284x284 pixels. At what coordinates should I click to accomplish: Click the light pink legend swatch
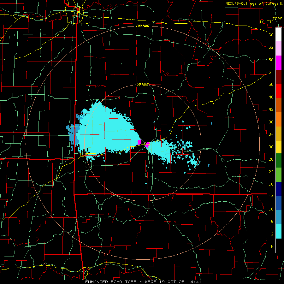[x=279, y=49]
